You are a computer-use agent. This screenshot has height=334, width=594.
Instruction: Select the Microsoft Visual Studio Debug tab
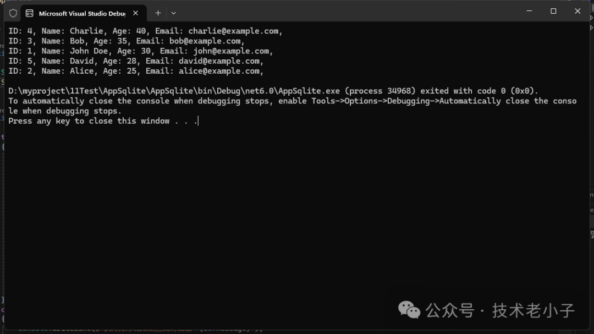(81, 13)
